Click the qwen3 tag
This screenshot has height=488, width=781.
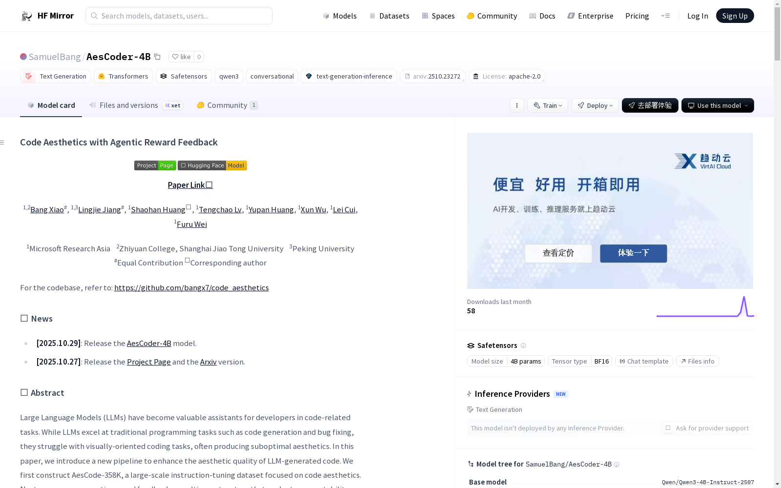[x=229, y=76]
